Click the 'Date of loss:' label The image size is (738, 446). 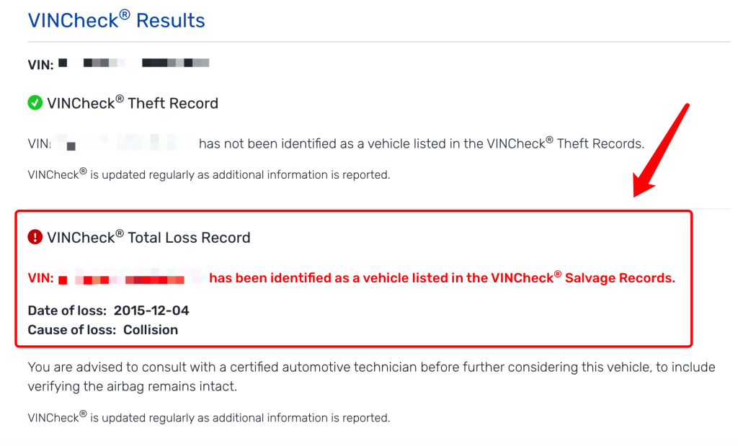click(67, 311)
